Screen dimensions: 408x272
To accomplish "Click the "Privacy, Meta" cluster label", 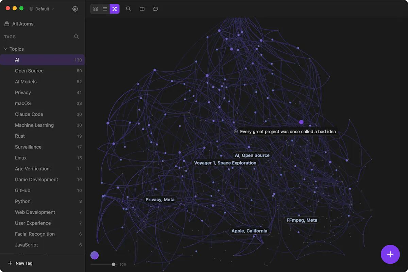I will [160, 200].
